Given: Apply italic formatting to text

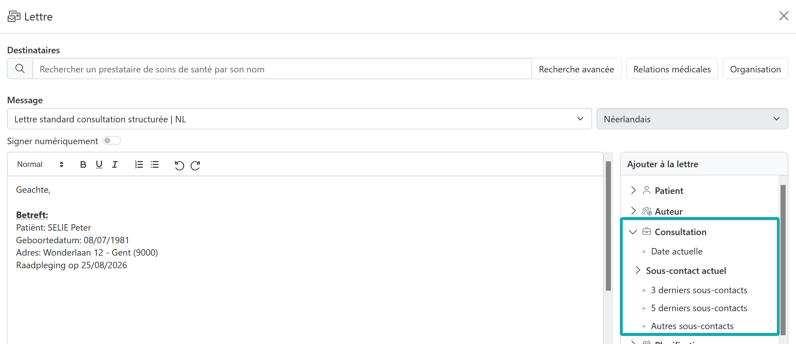Looking at the screenshot, I should coord(115,165).
